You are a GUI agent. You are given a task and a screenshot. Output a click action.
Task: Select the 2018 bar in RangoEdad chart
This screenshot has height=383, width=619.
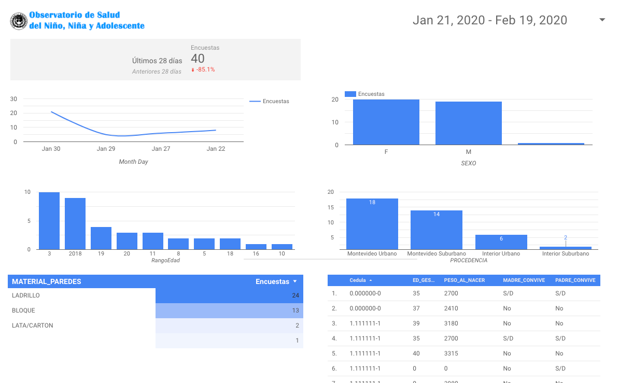coord(75,224)
